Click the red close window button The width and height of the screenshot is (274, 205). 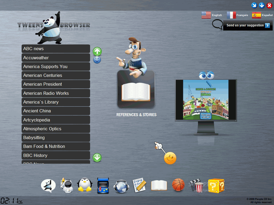click(269, 5)
